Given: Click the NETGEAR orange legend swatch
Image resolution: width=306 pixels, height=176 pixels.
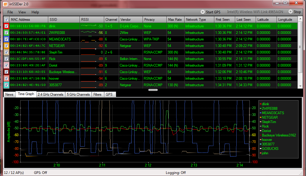Looking at the screenshot, I should [x=260, y=117].
